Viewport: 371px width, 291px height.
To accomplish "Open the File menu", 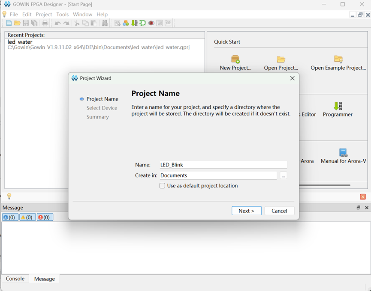I will [x=14, y=15].
